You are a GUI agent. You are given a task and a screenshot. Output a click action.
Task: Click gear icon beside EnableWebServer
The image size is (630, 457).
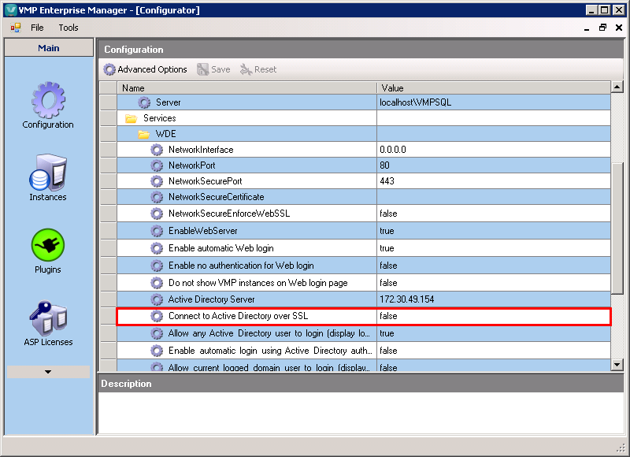pyautogui.click(x=157, y=231)
